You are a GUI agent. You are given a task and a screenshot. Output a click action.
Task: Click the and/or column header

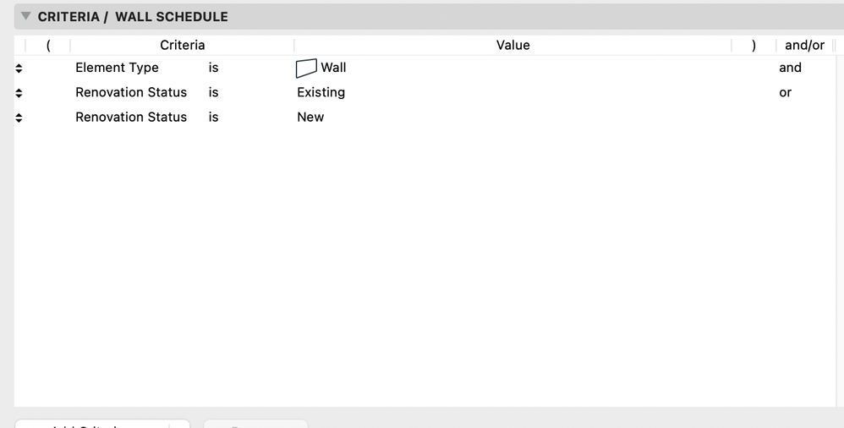pyautogui.click(x=804, y=45)
